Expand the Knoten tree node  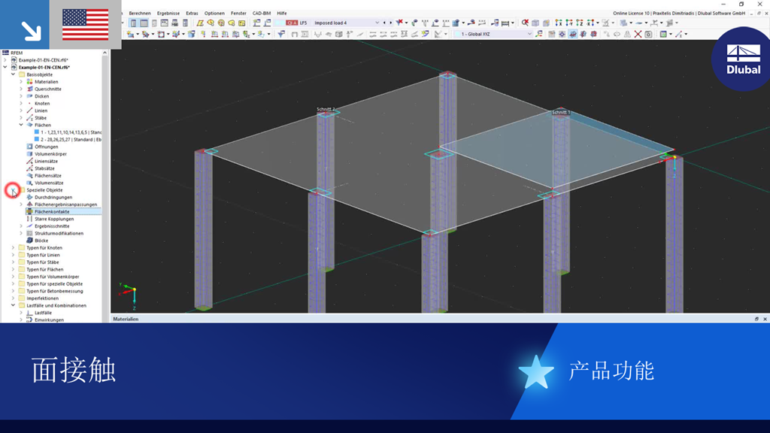(x=21, y=104)
